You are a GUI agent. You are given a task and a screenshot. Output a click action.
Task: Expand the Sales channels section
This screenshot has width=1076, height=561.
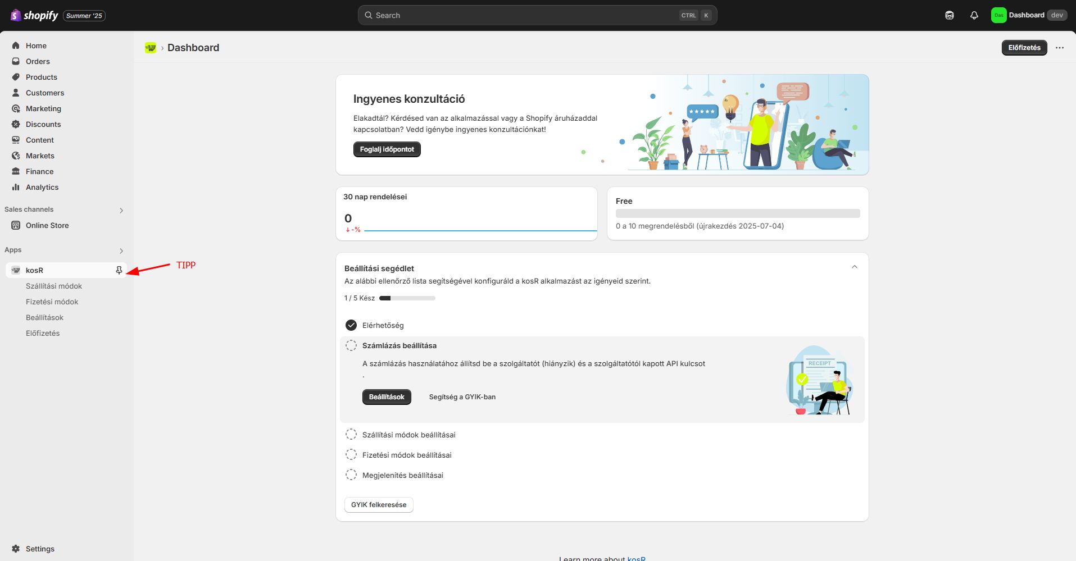point(121,210)
